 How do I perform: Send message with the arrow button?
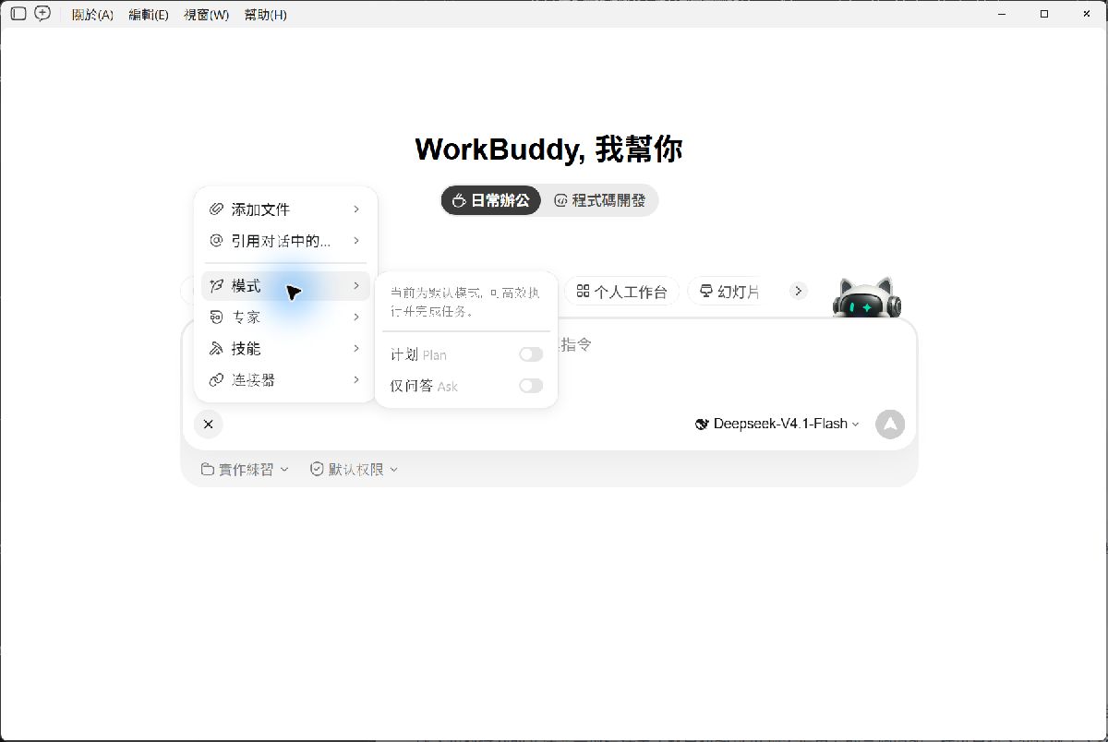[x=890, y=424]
